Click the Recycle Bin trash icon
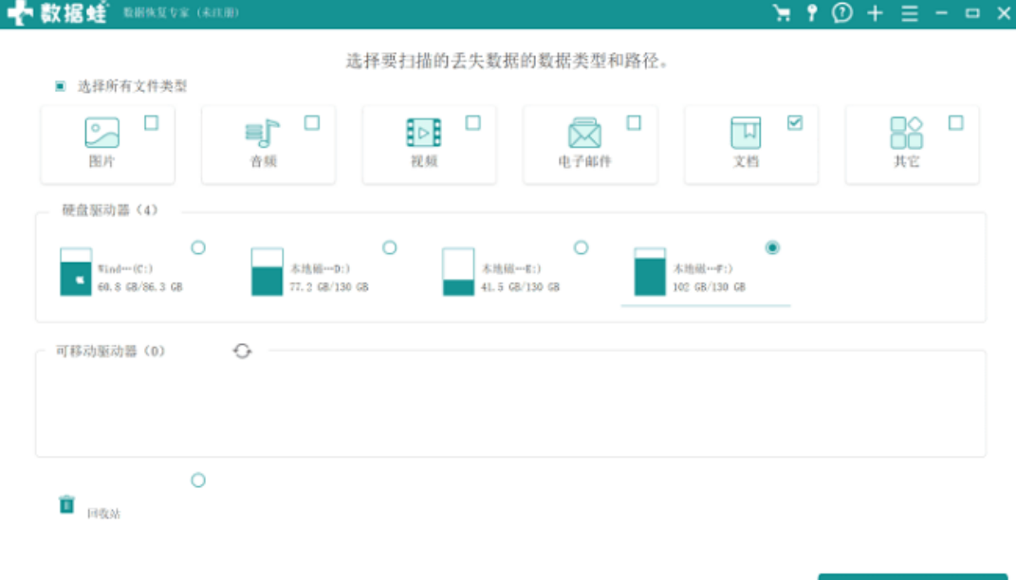This screenshot has width=1016, height=580. point(66,504)
